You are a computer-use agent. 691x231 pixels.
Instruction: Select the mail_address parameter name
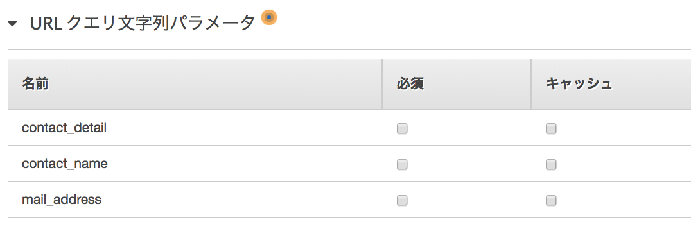(62, 200)
